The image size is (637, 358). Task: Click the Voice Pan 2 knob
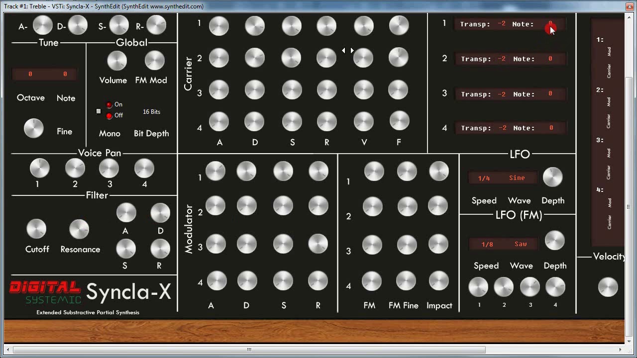click(75, 169)
